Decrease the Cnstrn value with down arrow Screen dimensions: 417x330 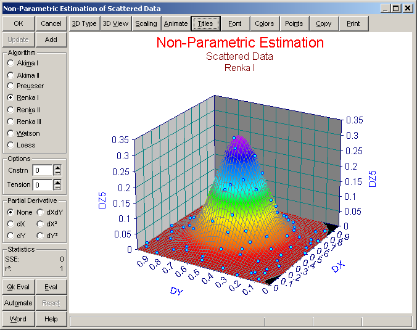pyautogui.click(x=57, y=173)
